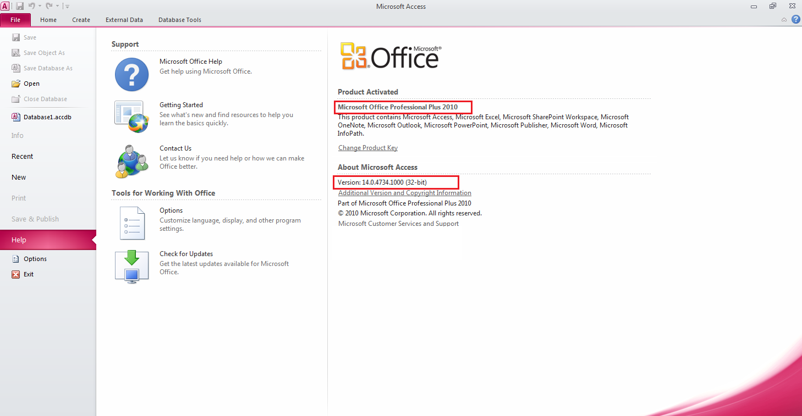
Task: Click the Redo arrow in Quick Access Toolbar
Action: click(49, 6)
